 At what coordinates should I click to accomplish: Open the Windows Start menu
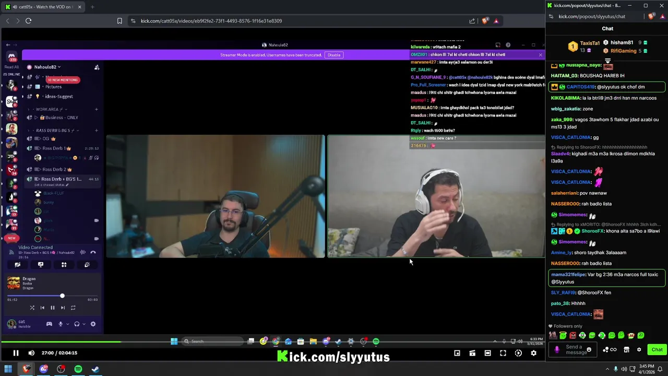coord(8,369)
